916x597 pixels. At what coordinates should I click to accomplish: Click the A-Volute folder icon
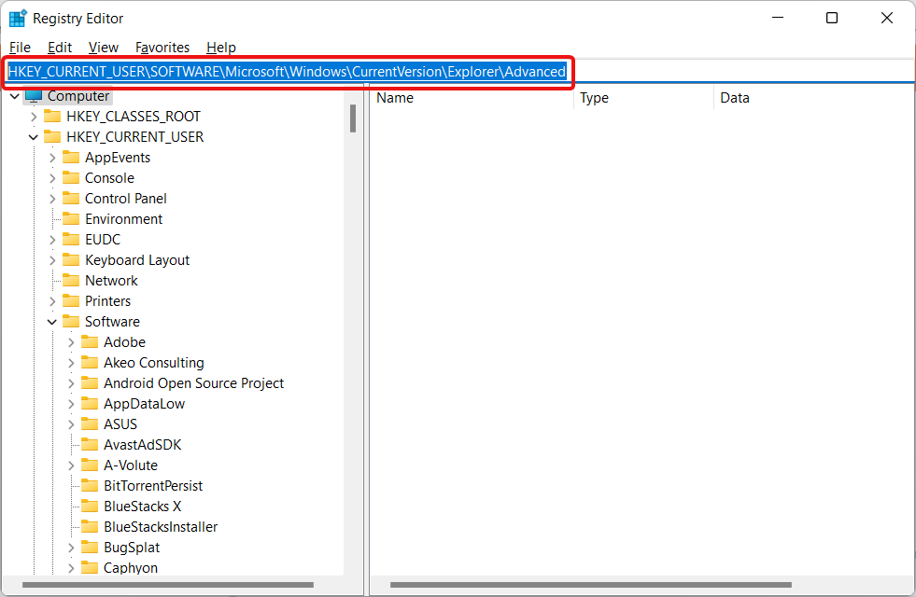90,465
